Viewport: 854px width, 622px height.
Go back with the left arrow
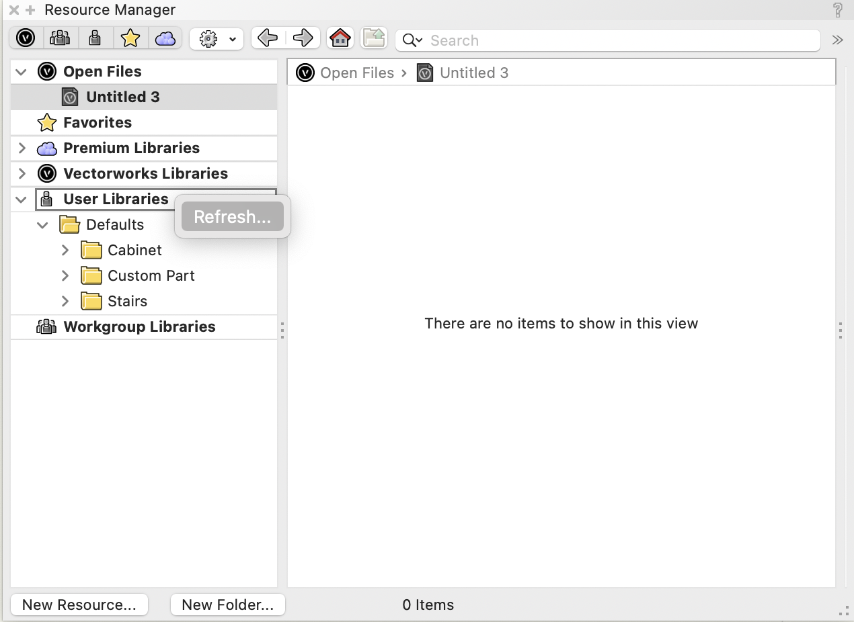pyautogui.click(x=268, y=38)
